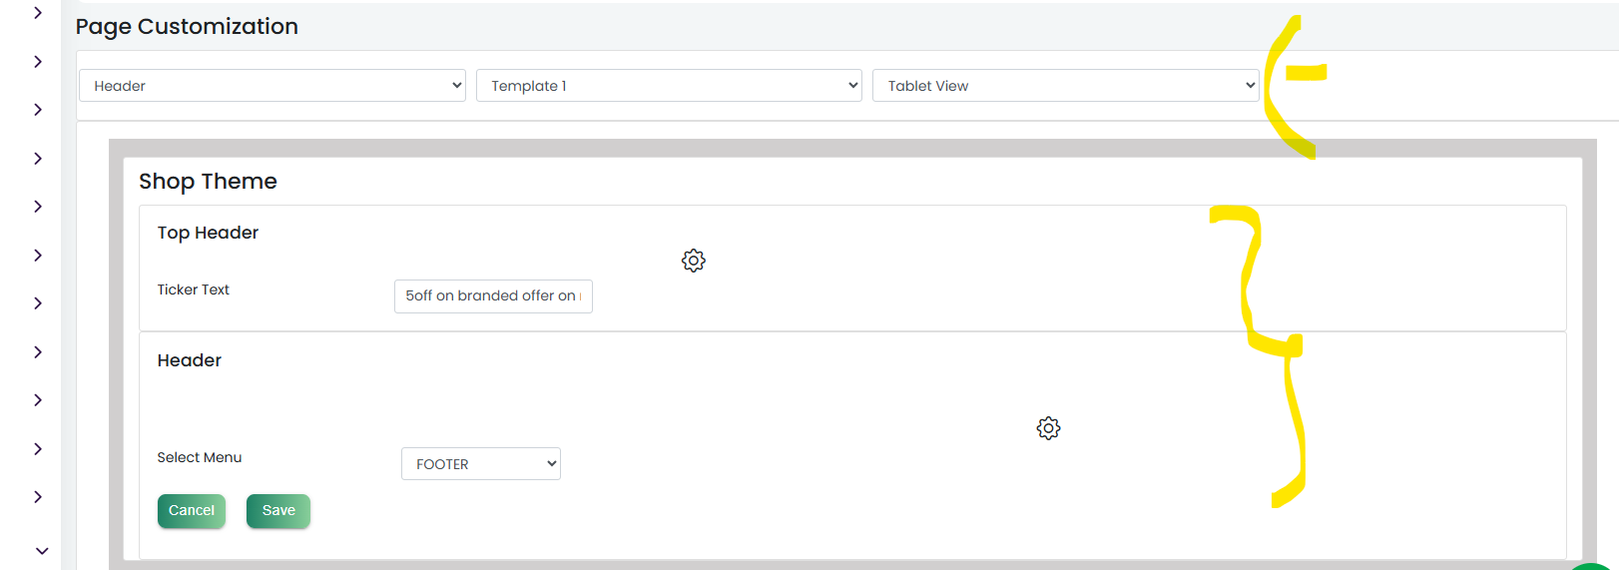Open the Tablet View dropdown

(x=1066, y=86)
